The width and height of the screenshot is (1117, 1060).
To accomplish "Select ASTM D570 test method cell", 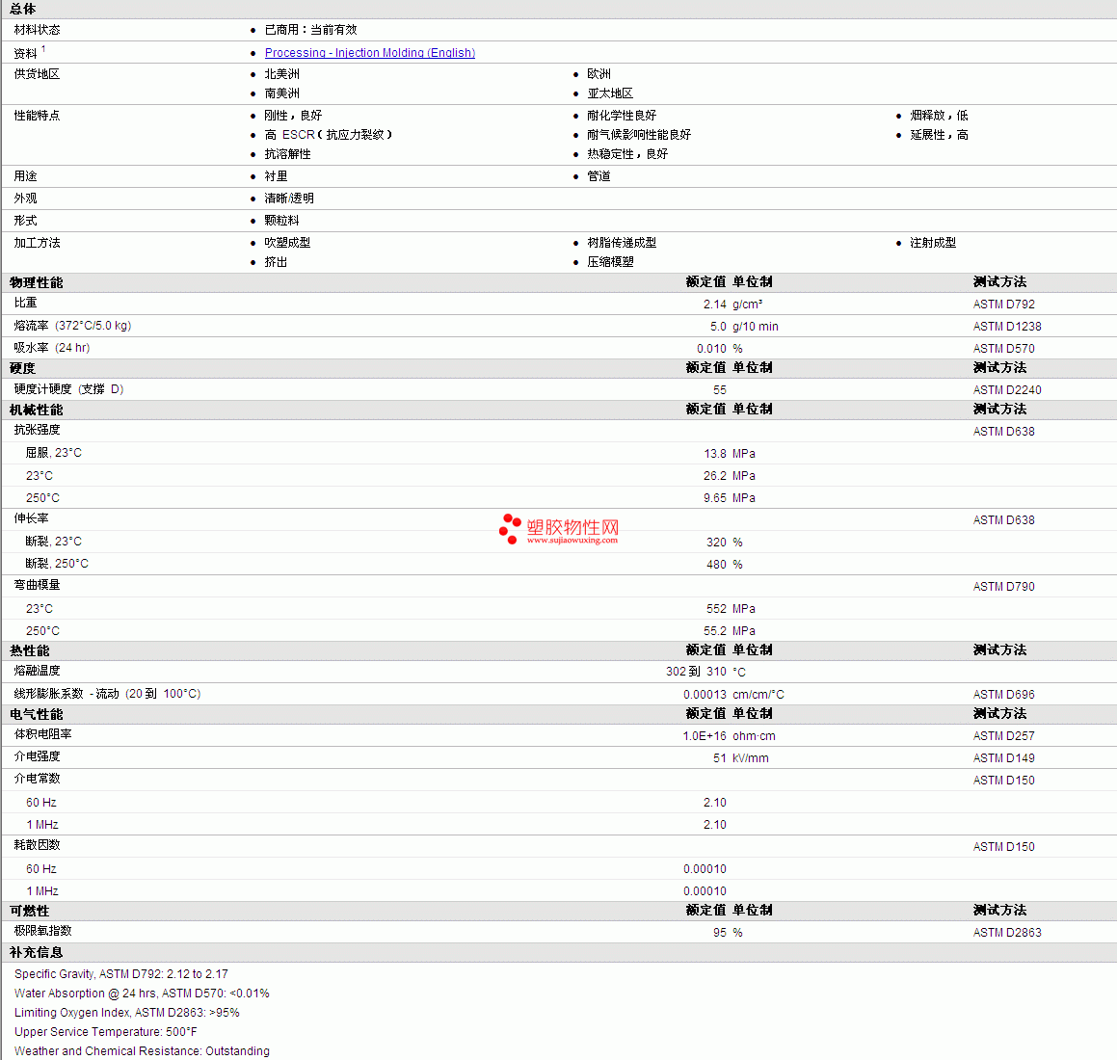I will [1003, 348].
